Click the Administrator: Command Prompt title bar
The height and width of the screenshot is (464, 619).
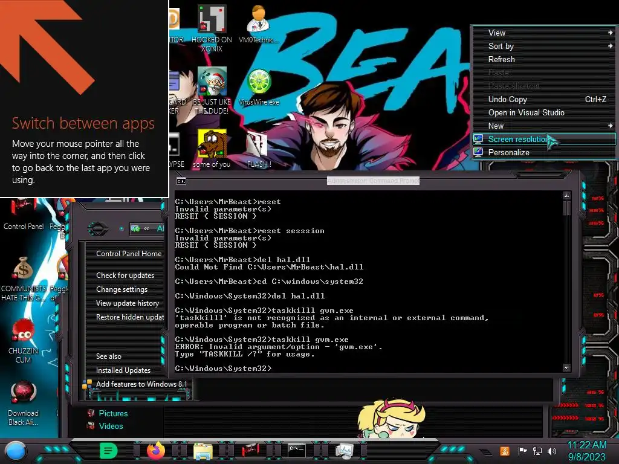coord(373,181)
